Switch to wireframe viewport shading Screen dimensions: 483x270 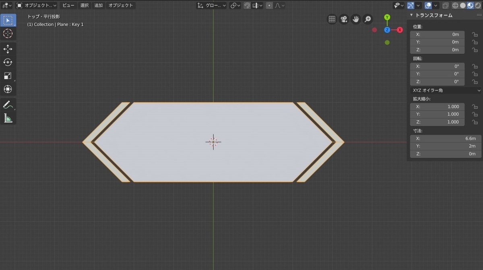455,6
